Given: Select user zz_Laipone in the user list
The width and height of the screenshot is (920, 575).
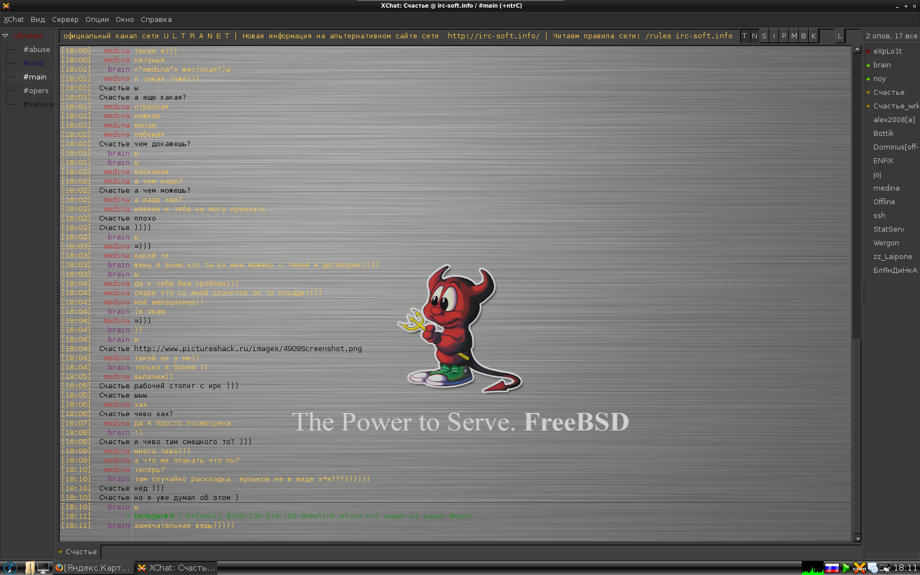Looking at the screenshot, I should click(892, 256).
